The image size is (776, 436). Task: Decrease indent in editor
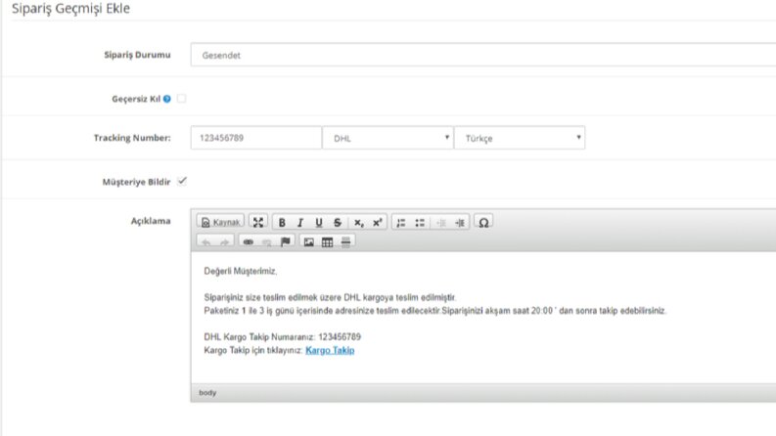[x=441, y=223]
